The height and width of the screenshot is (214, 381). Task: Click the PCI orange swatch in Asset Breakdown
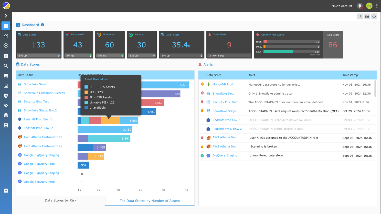86,92
